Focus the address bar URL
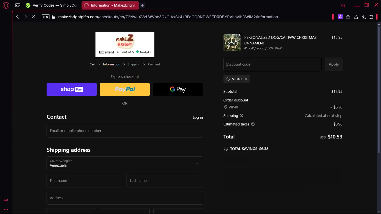The image size is (381, 214). pyautogui.click(x=168, y=17)
